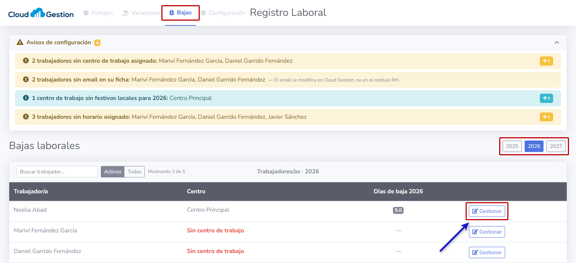Switch to year 2027

556,146
